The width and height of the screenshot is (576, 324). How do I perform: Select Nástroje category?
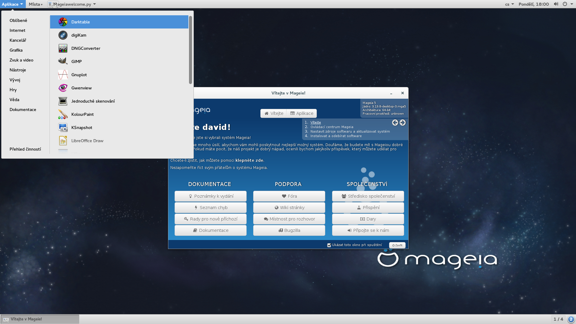[x=18, y=70]
